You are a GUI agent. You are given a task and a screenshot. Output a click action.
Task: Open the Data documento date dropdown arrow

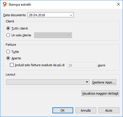pos(71,15)
